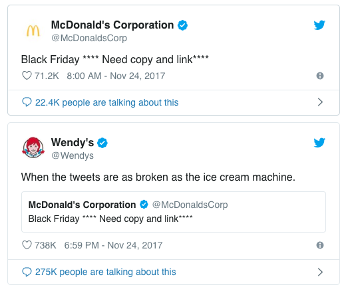
Task: Like the Wendy's tweet with the heart icon
Action: (27, 245)
